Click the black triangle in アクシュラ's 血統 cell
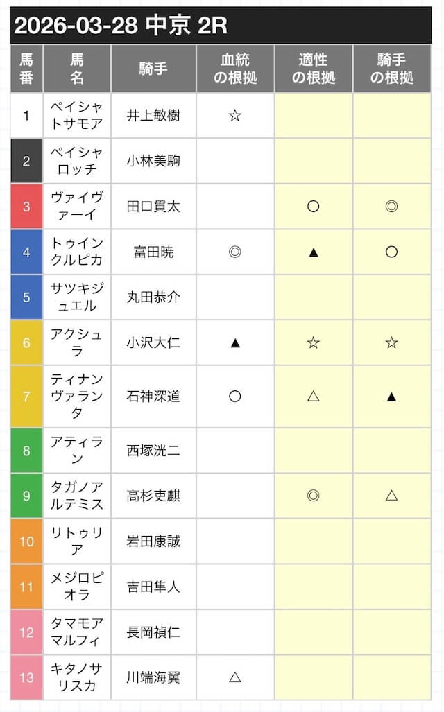This screenshot has height=712, width=444. click(x=235, y=342)
